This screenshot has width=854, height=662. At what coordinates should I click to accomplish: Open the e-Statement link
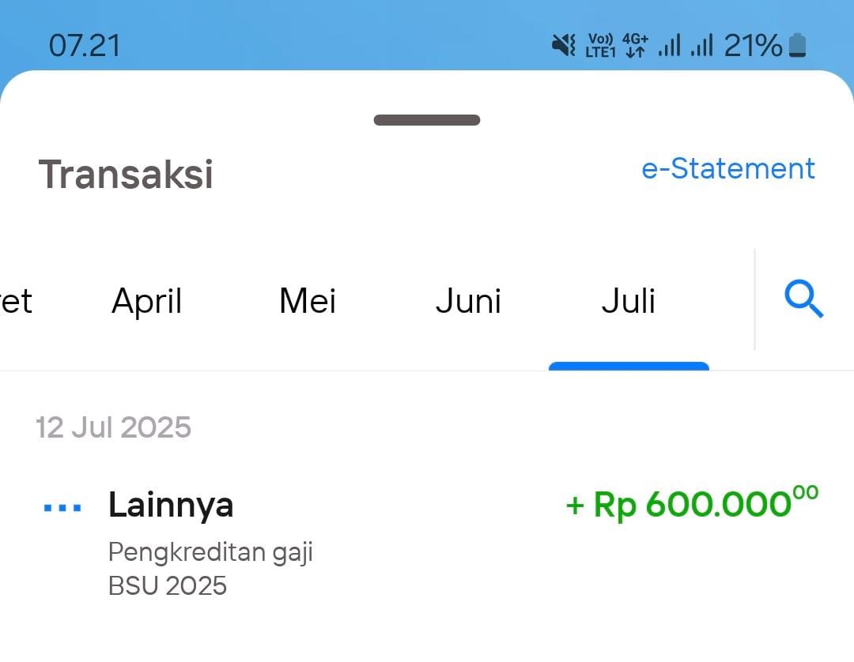[x=728, y=168]
